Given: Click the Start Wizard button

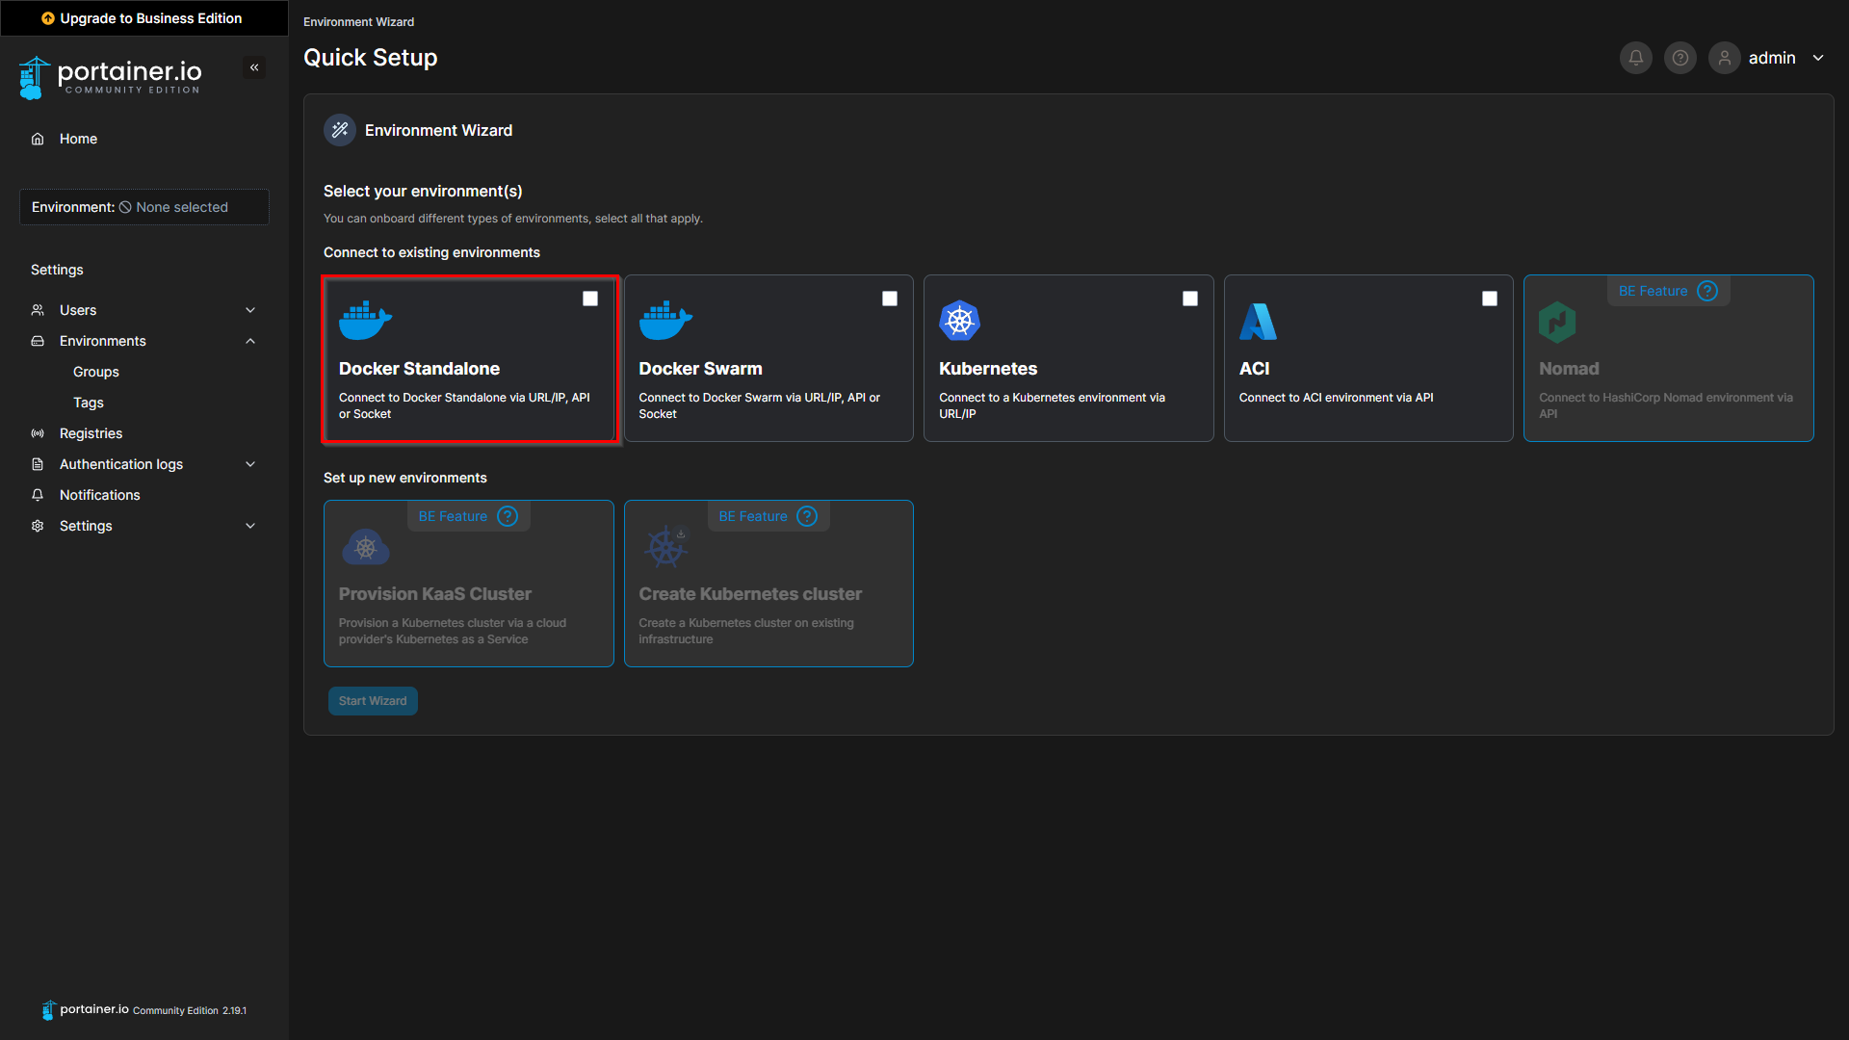Looking at the screenshot, I should [373, 700].
